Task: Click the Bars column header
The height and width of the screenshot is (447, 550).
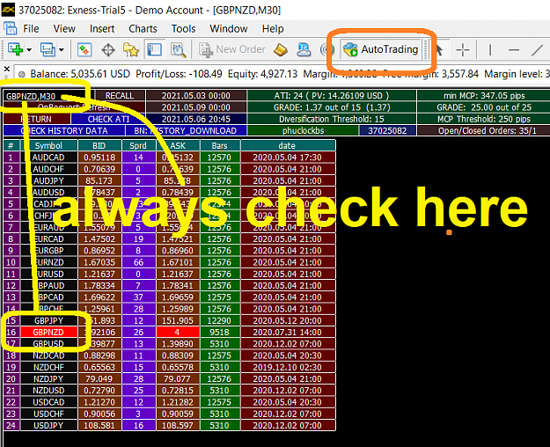Action: tap(220, 145)
